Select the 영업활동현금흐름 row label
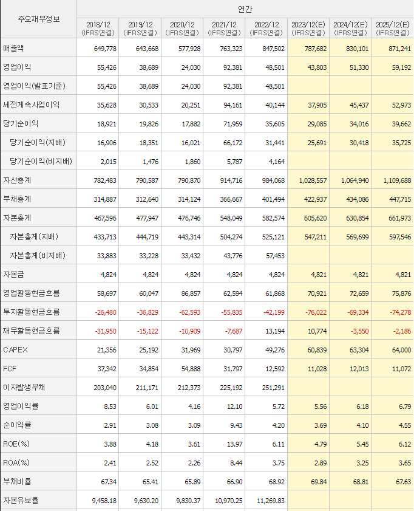414x511 pixels. point(32,293)
